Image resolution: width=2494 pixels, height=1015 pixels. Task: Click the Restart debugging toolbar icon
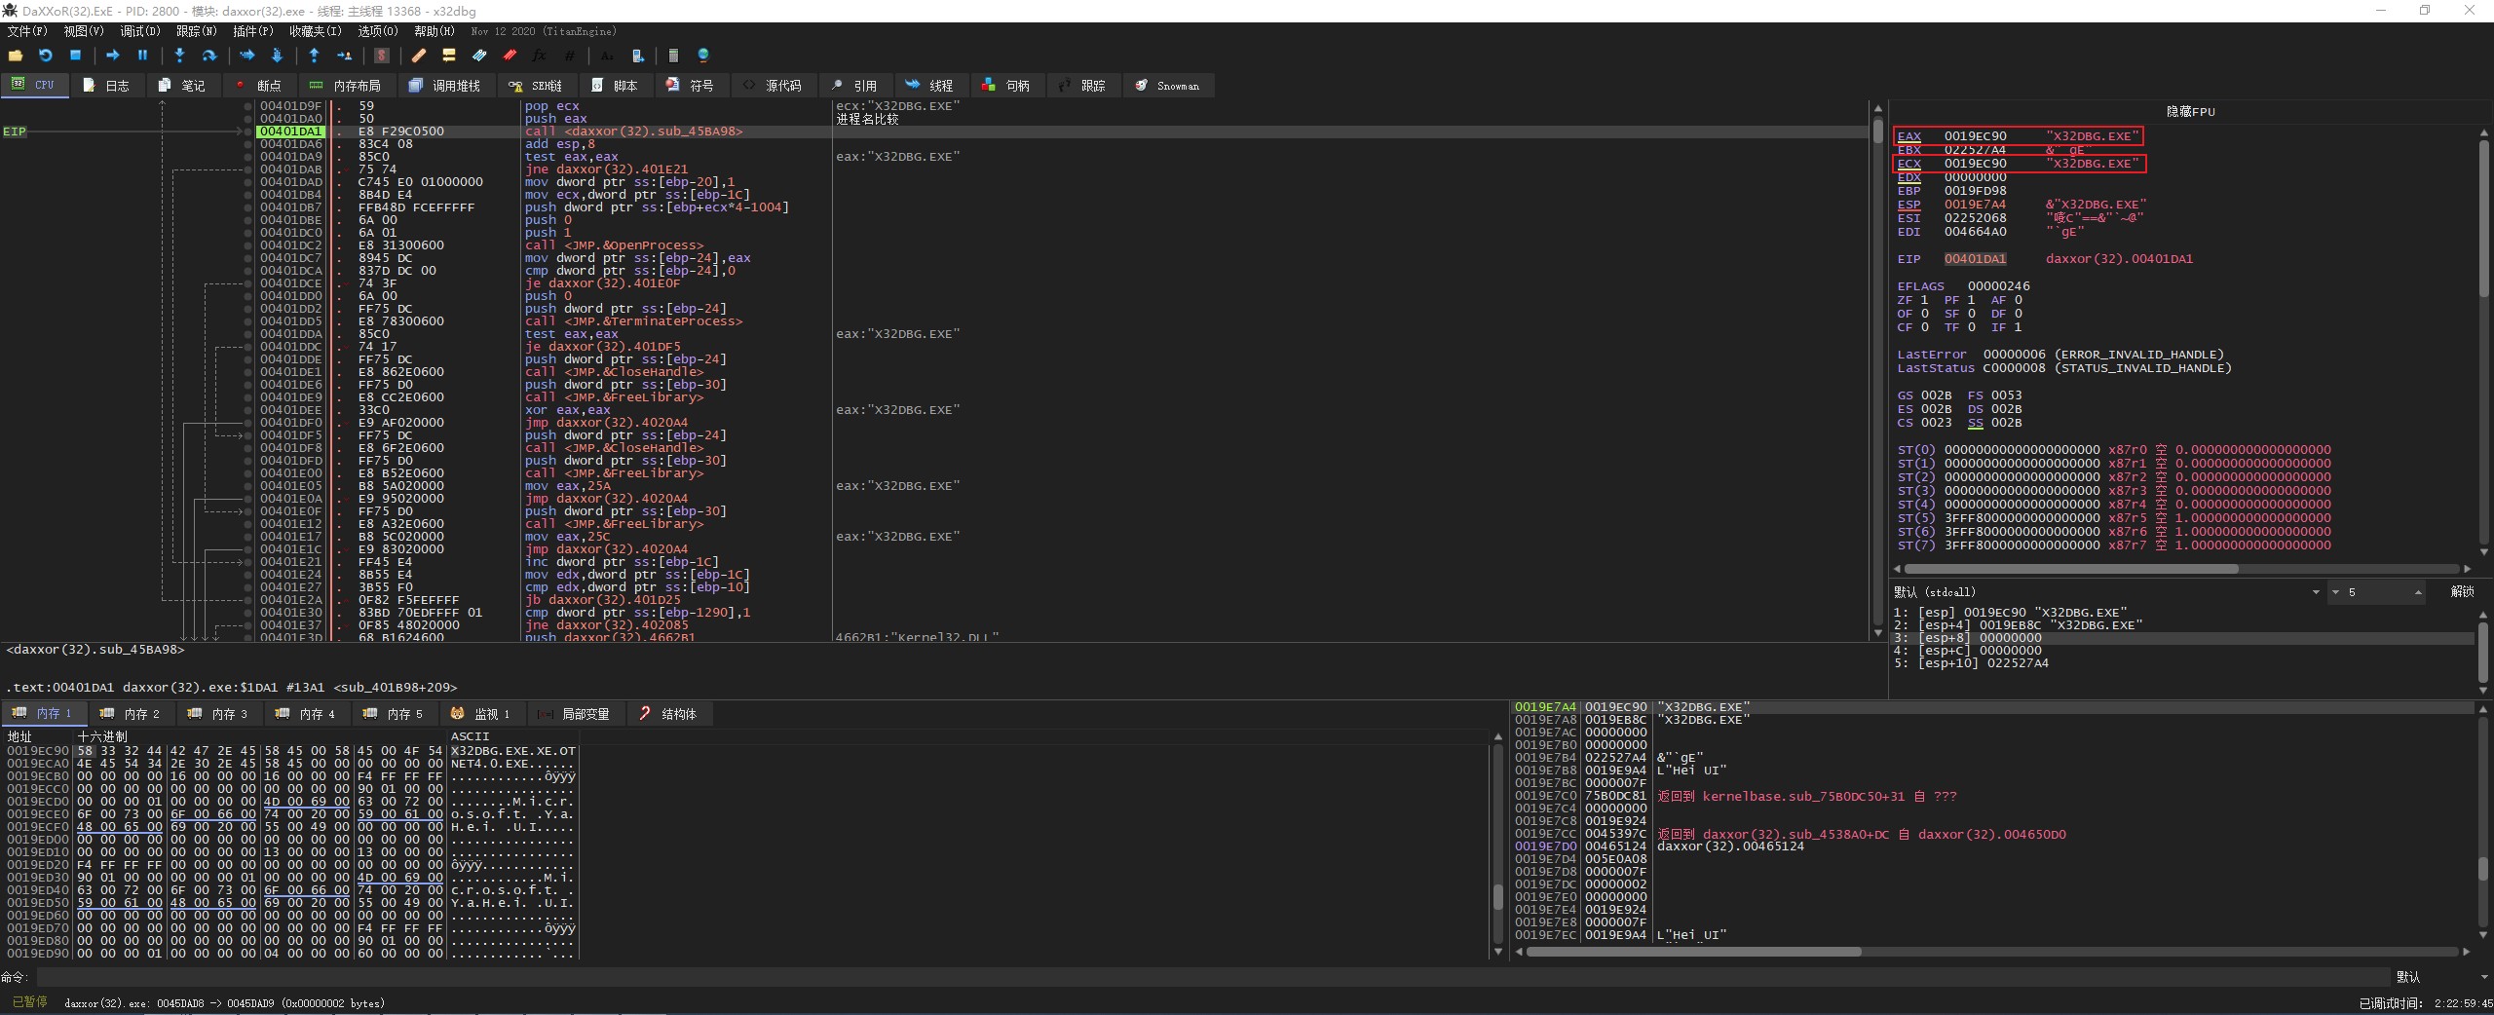(45, 56)
